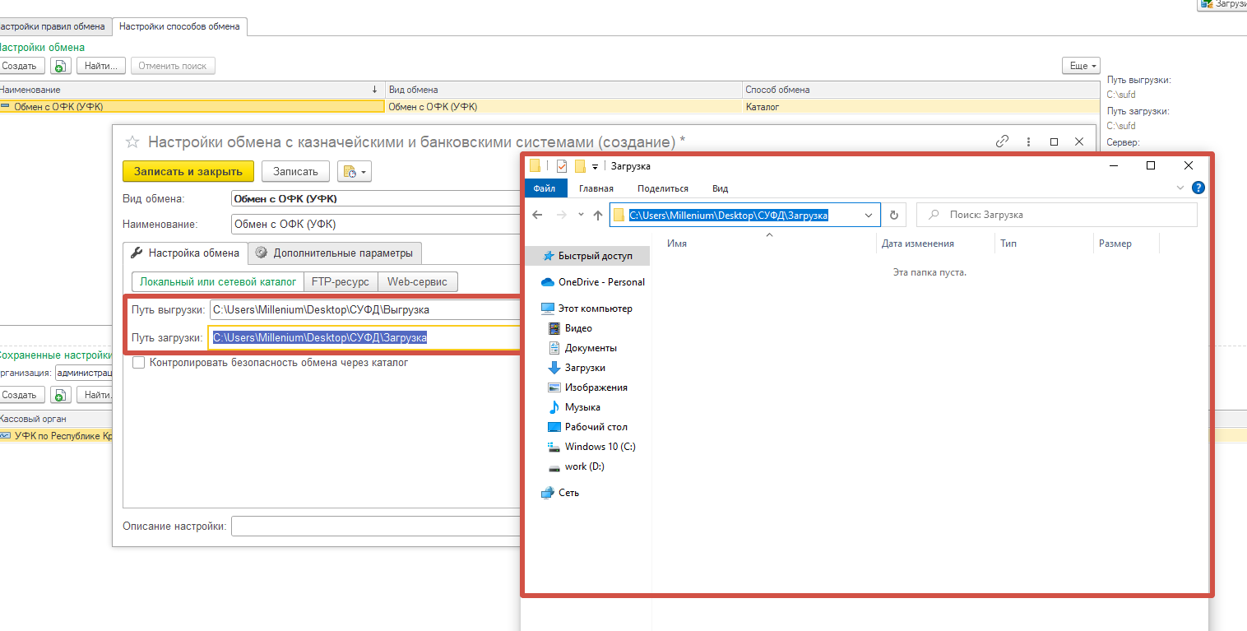Image resolution: width=1247 pixels, height=631 pixels.
Task: Switch to Настройки правил обмена tab
Action: point(53,26)
